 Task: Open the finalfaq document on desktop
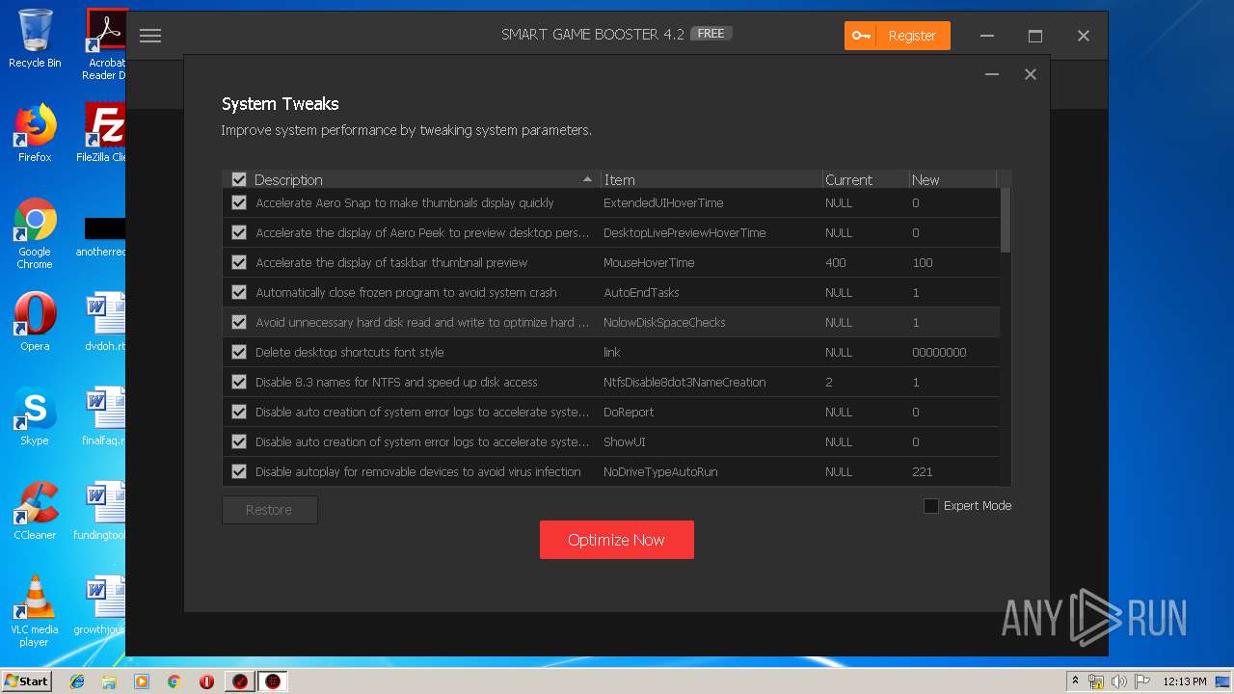104,416
